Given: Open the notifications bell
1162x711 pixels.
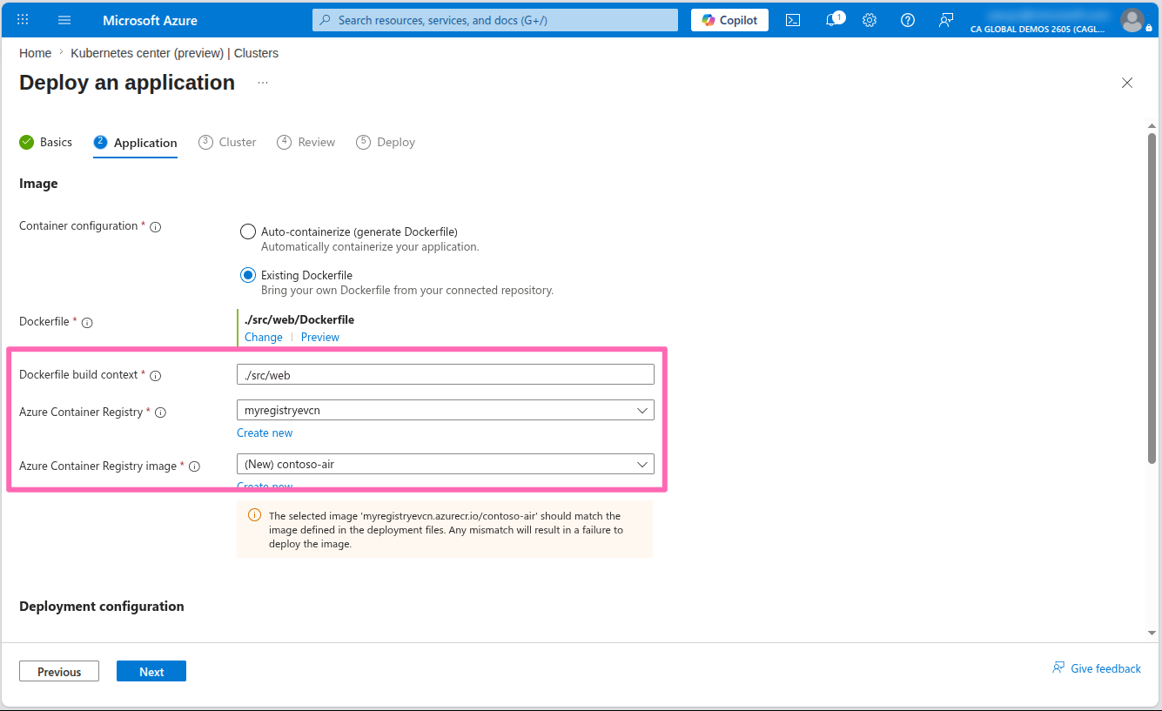Looking at the screenshot, I should pos(833,19).
